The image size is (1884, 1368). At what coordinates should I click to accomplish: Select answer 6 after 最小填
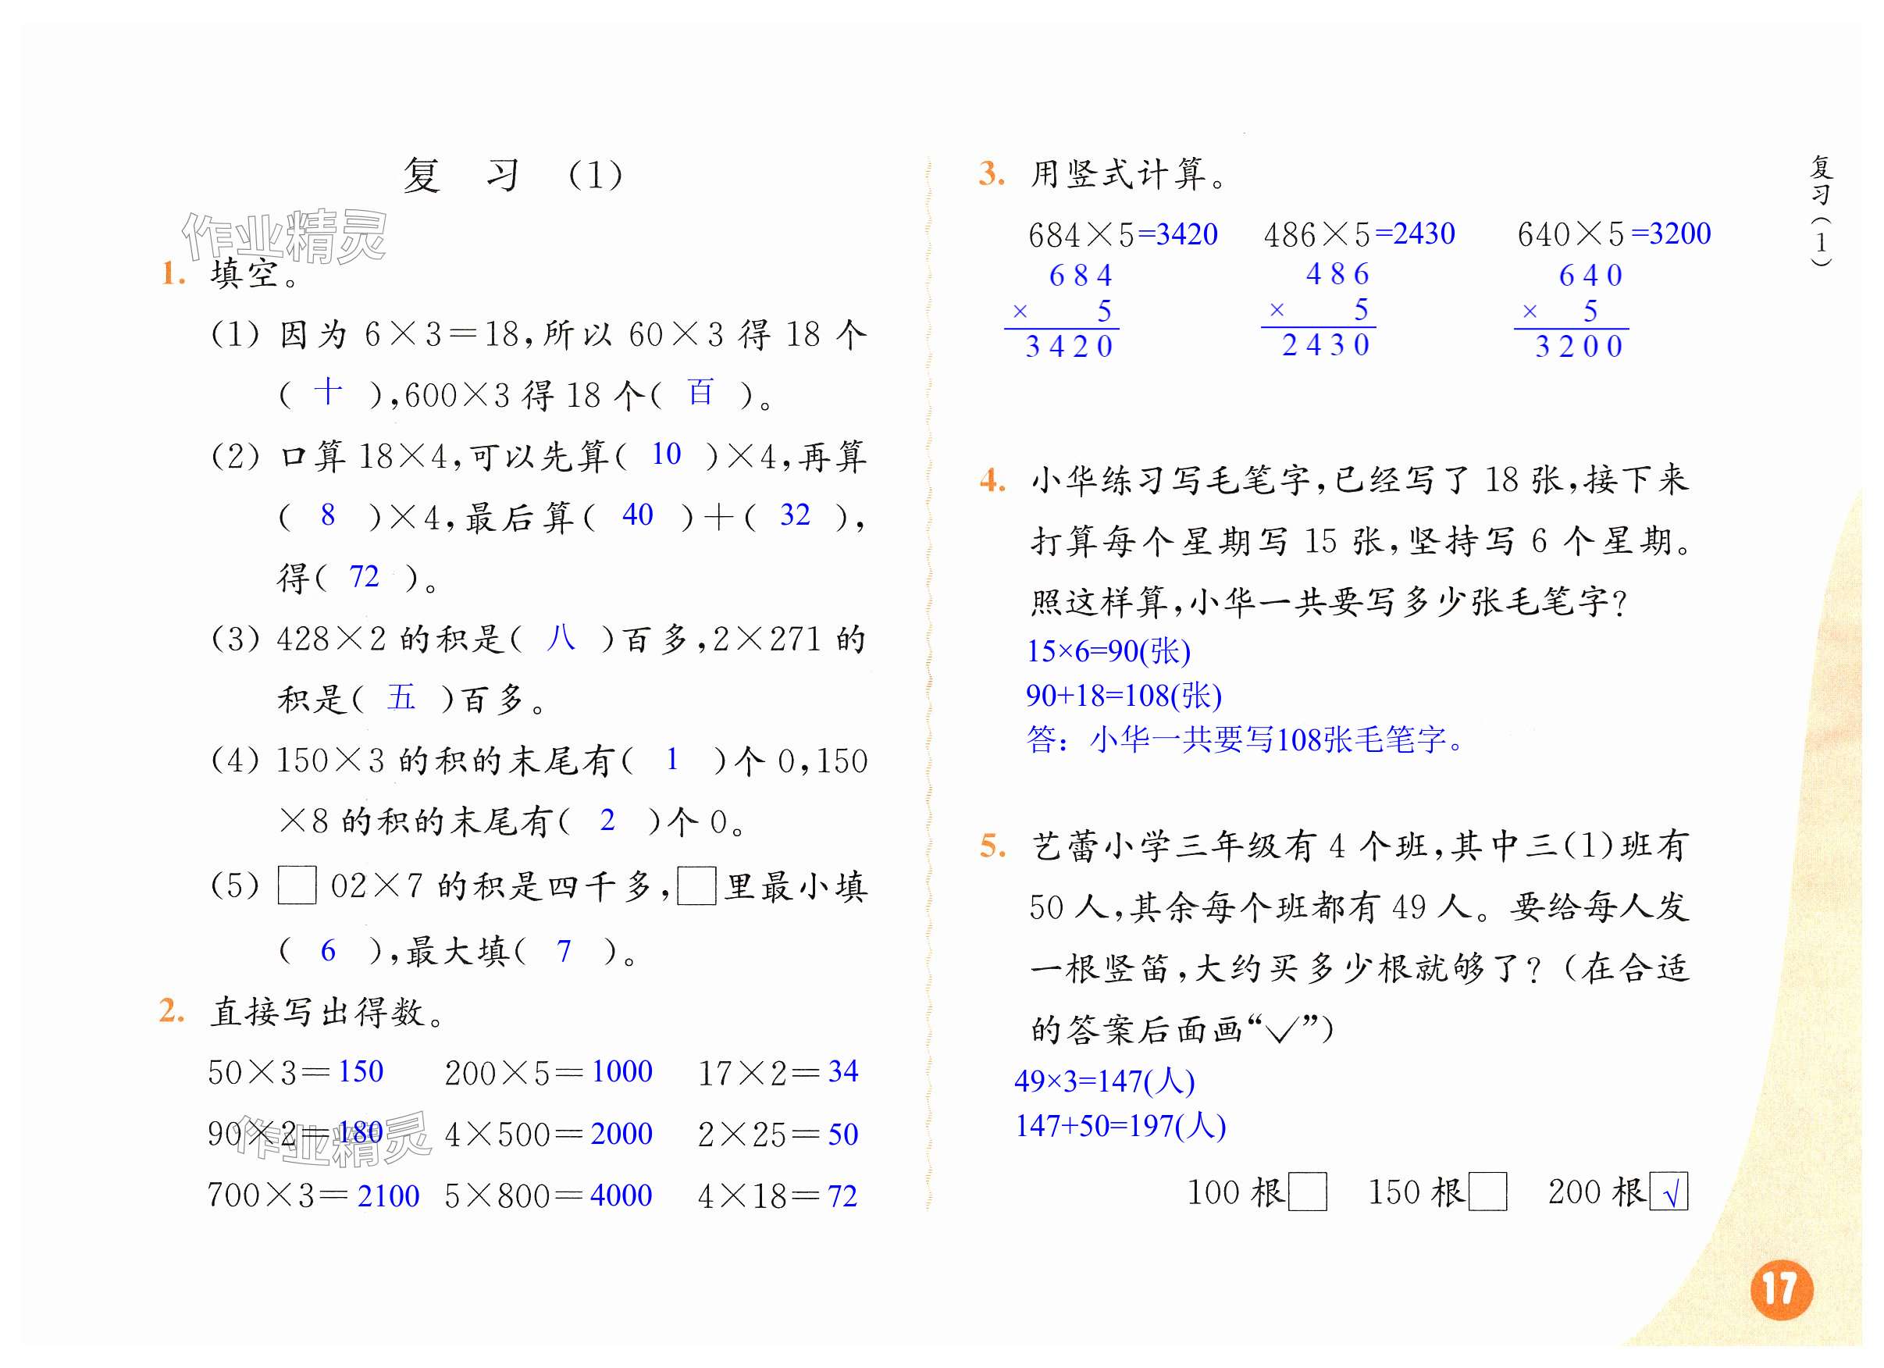[328, 951]
